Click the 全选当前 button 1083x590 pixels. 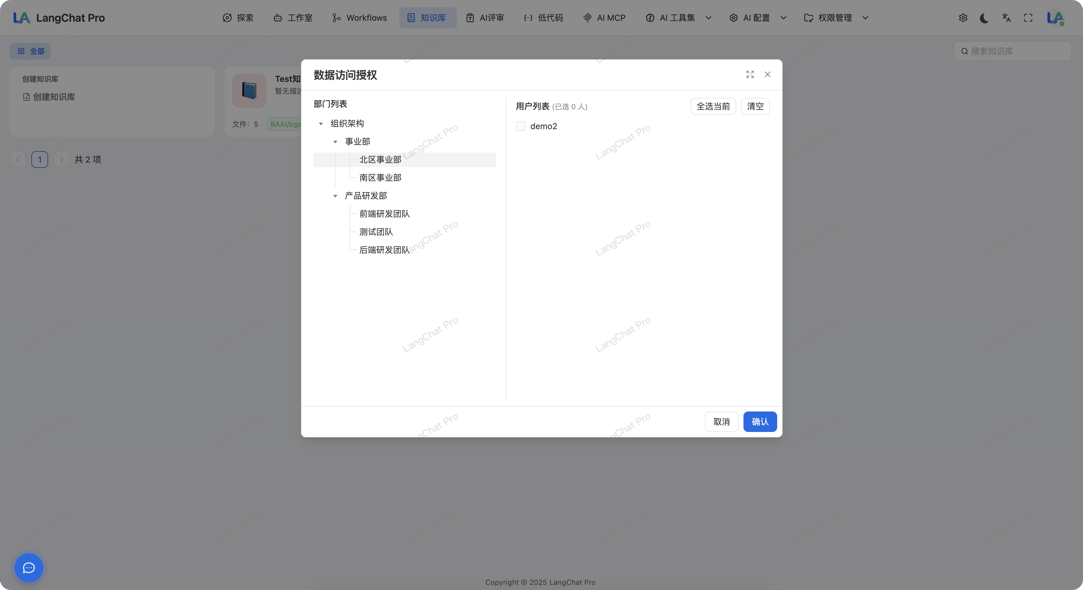pyautogui.click(x=712, y=106)
